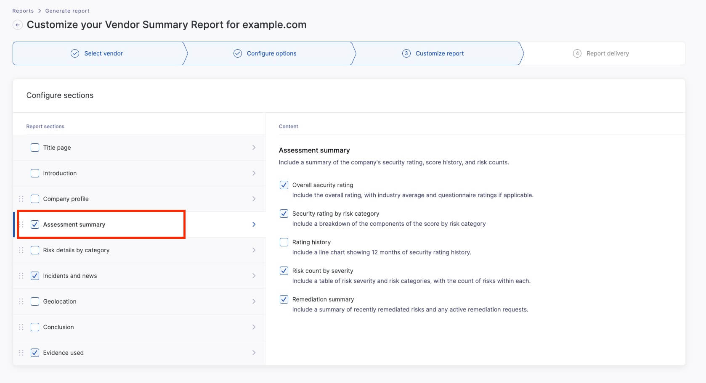The width and height of the screenshot is (706, 383).
Task: Tick the Risk details by category checkbox
Action: click(35, 250)
